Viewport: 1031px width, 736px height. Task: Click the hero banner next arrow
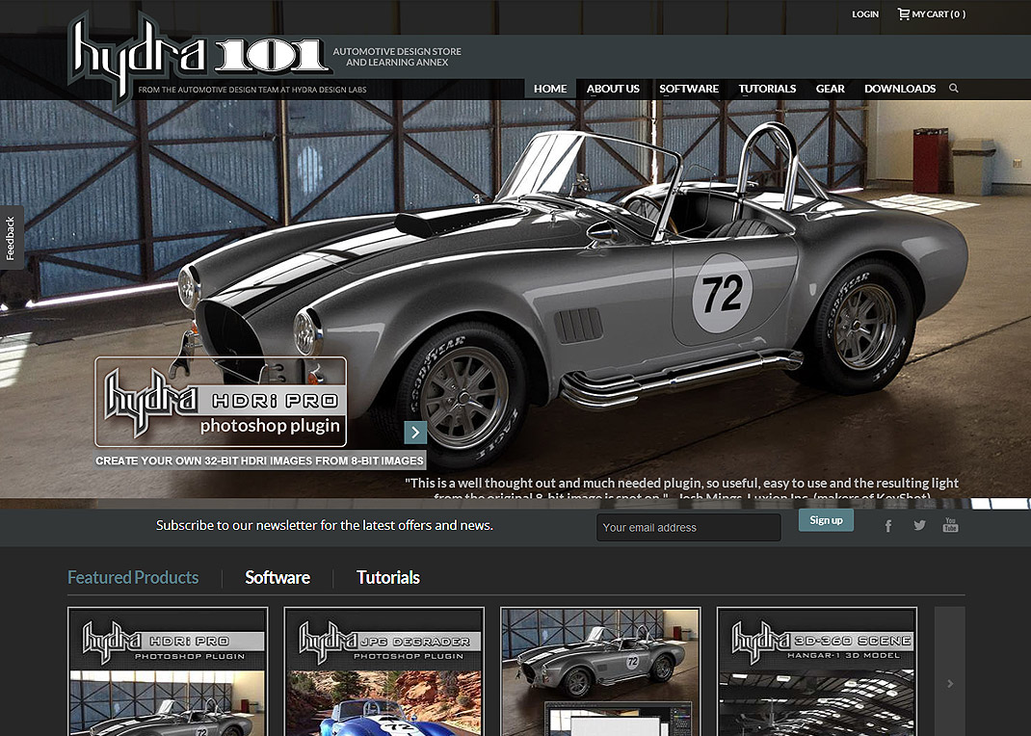click(x=415, y=433)
